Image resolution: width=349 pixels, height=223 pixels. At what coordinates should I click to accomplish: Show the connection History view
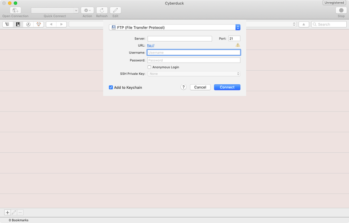click(28, 24)
